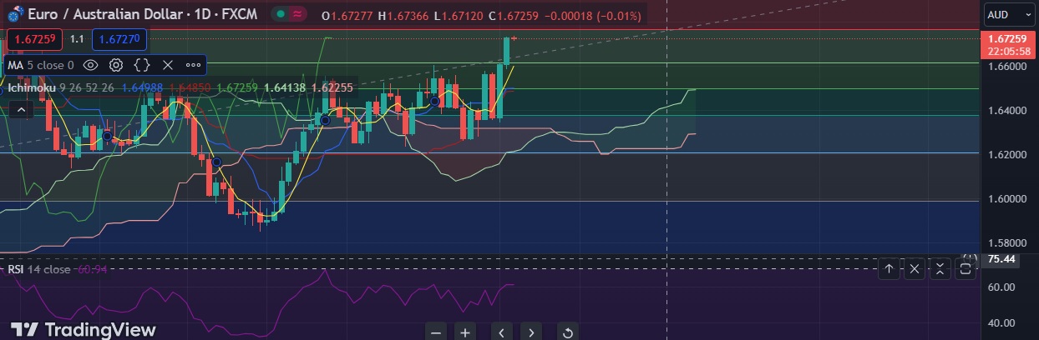The image size is (1039, 340).
Task: Click the 1.58000 price axis label
Action: (1006, 243)
